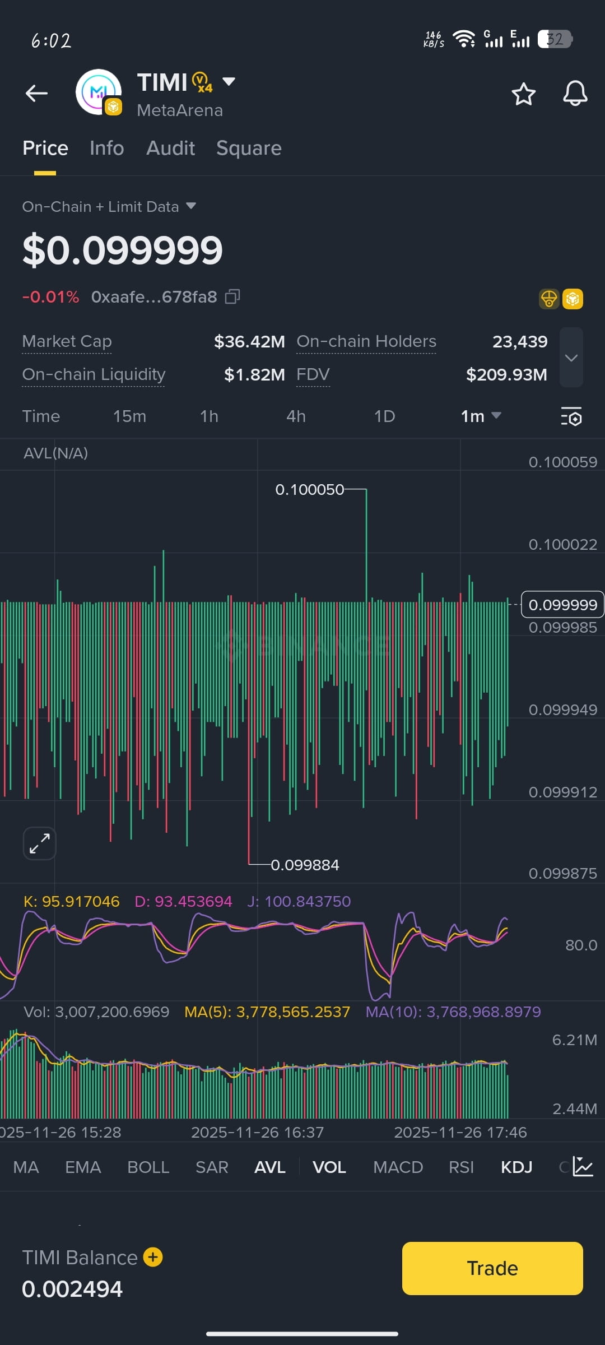Tap the MA(10) volume readout
This screenshot has width=605, height=1345.
pyautogui.click(x=453, y=1012)
